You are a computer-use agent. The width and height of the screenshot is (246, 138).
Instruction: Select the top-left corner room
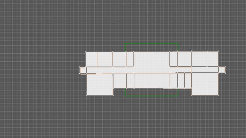[x=92, y=59]
